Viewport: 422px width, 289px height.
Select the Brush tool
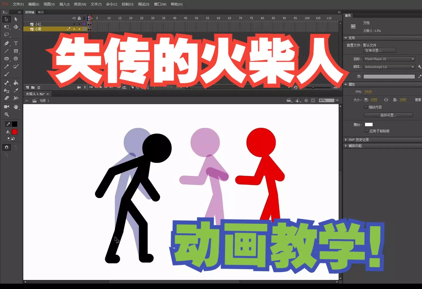[x=7, y=74]
